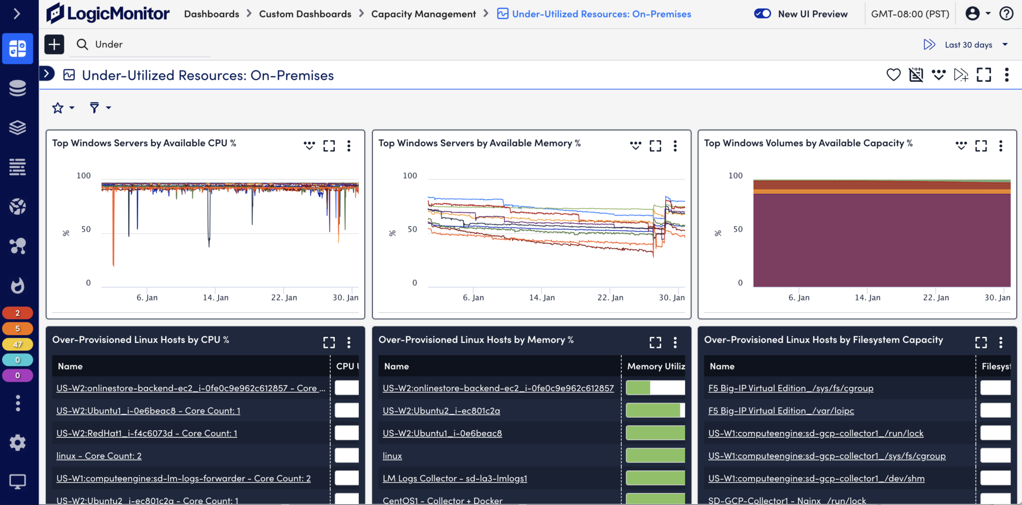Image resolution: width=1022 pixels, height=505 pixels.
Task: Open the Mapping nodes icon in sidebar
Action: click(17, 246)
